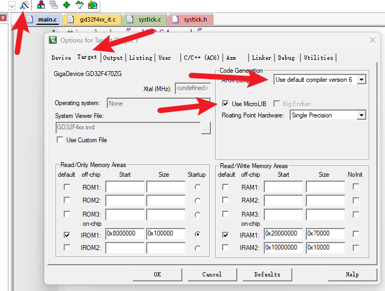Check the ROM1 default checkbox
Screen dimensions: 385x291
tap(67, 187)
